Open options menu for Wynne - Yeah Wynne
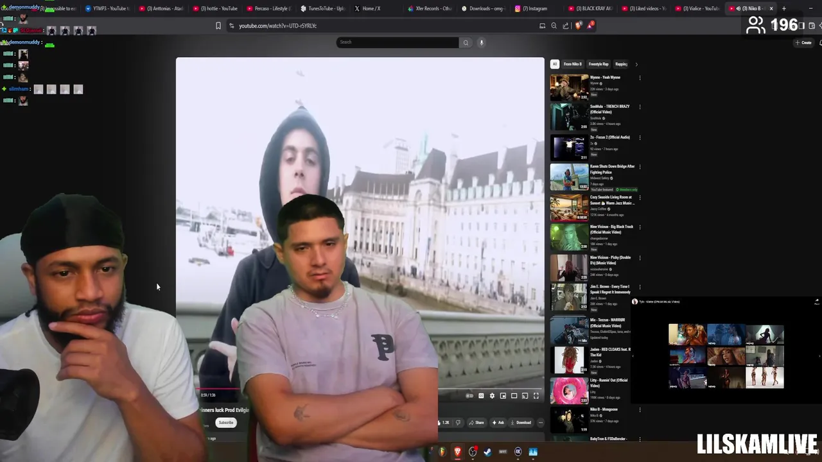Viewport: 822px width, 462px height. pyautogui.click(x=640, y=78)
